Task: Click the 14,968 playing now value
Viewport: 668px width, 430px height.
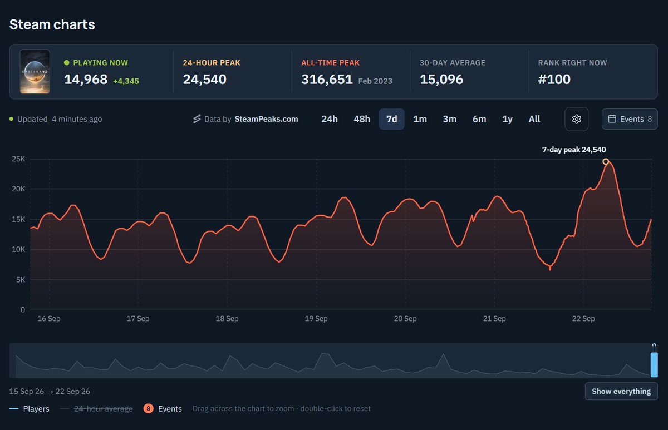Action: [x=86, y=80]
